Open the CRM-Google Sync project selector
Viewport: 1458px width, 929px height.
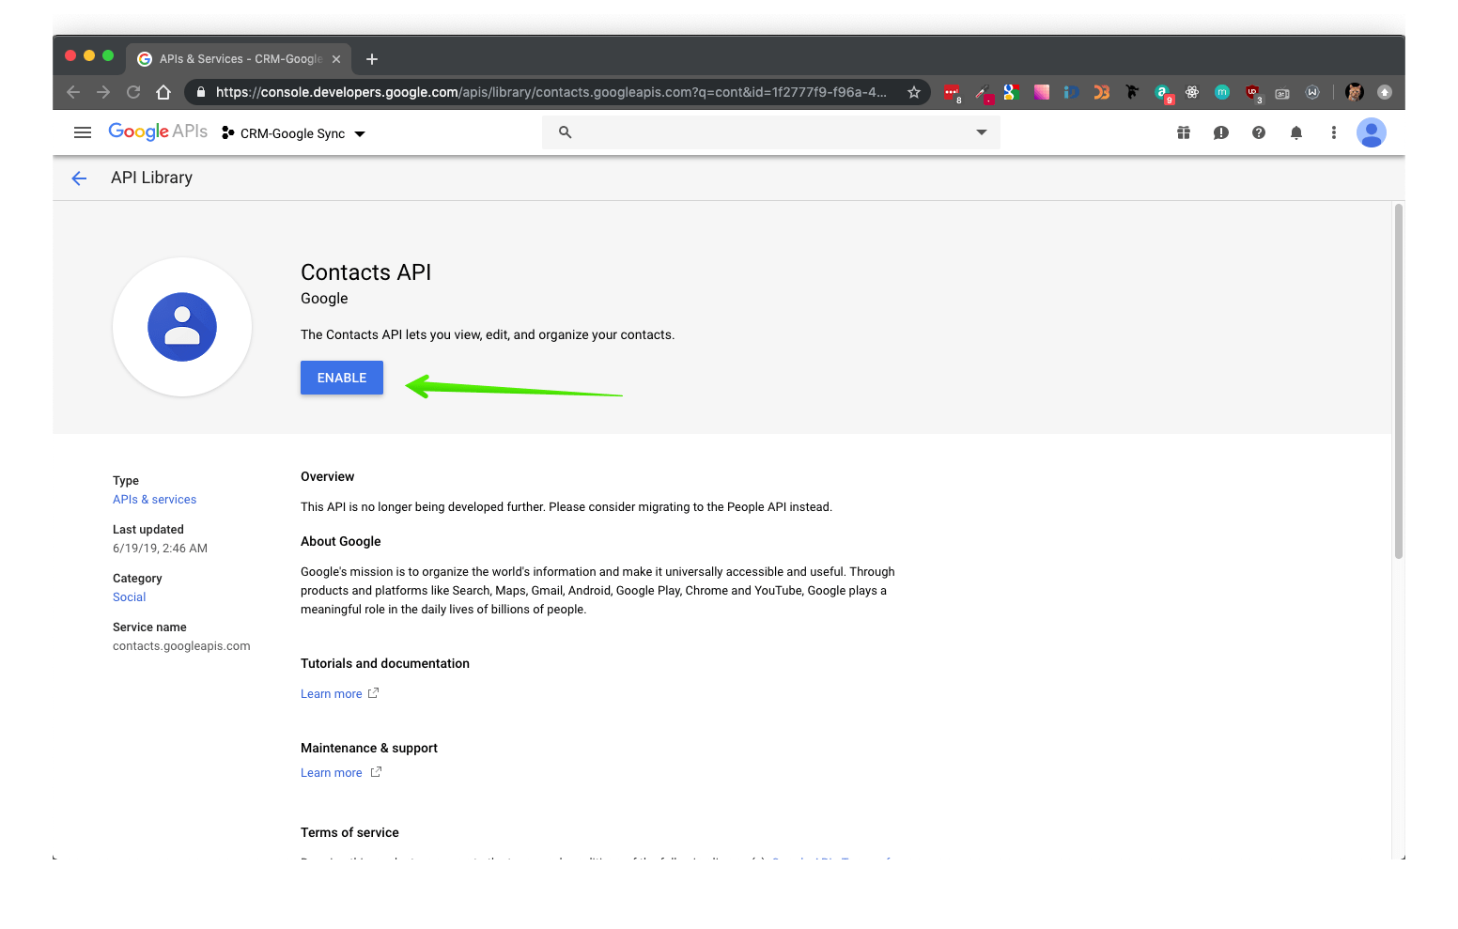[292, 132]
